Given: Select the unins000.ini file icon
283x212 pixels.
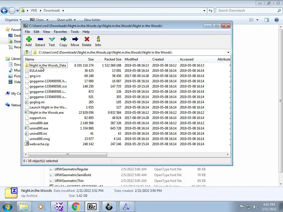Looking at the screenshot, I should (27, 133).
